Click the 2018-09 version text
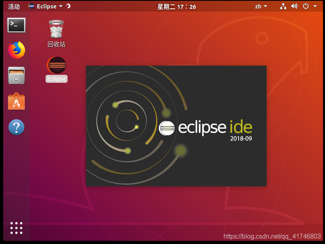 [x=241, y=138]
